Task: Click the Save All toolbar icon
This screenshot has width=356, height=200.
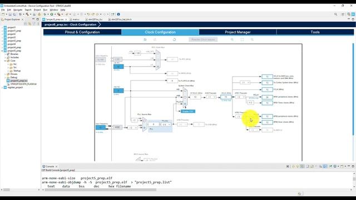Action: point(14,14)
